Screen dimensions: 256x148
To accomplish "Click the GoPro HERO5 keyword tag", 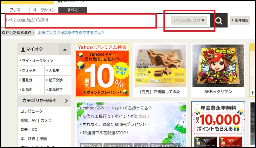I will [x=118, y=145].
